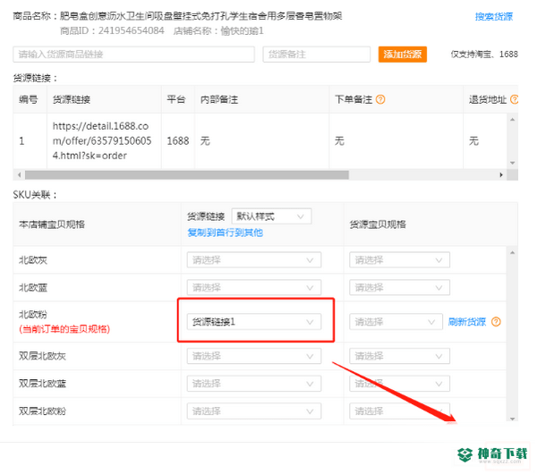Click the 北欧蓝 spec row label
This screenshot has width=537, height=474.
33,287
